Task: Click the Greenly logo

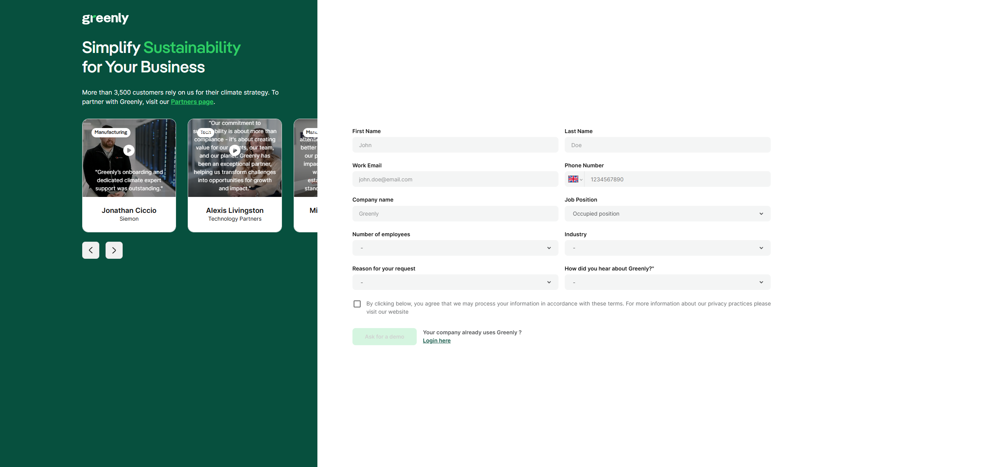Action: [105, 18]
